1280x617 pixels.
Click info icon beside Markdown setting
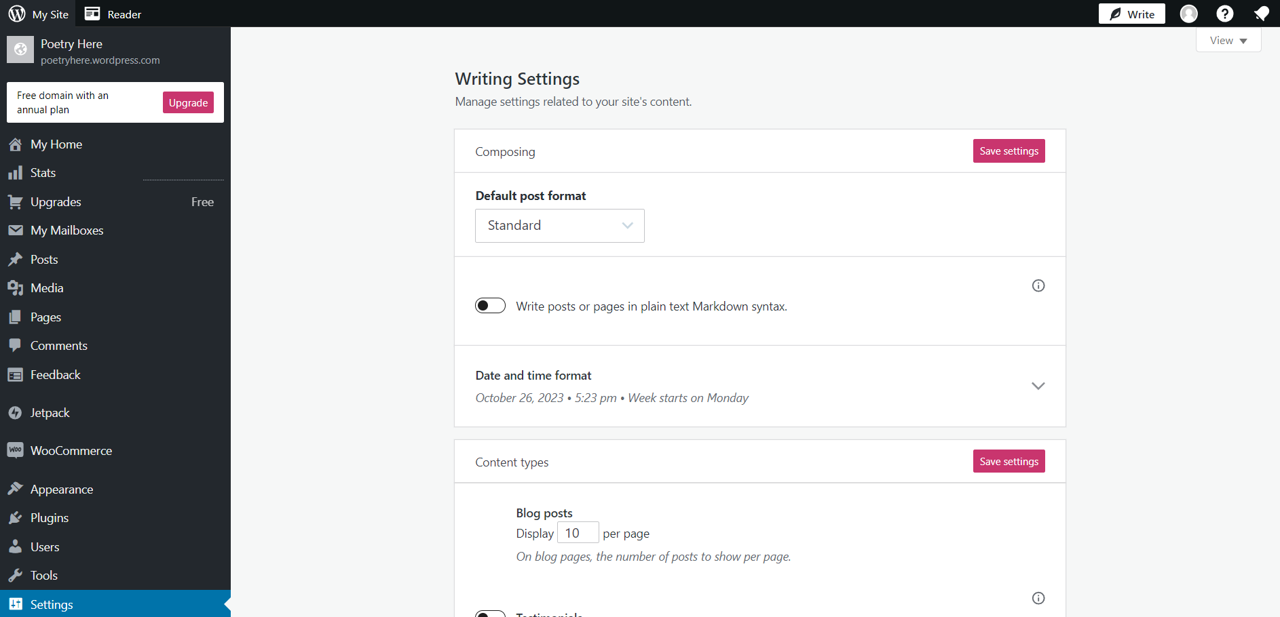[1038, 285]
